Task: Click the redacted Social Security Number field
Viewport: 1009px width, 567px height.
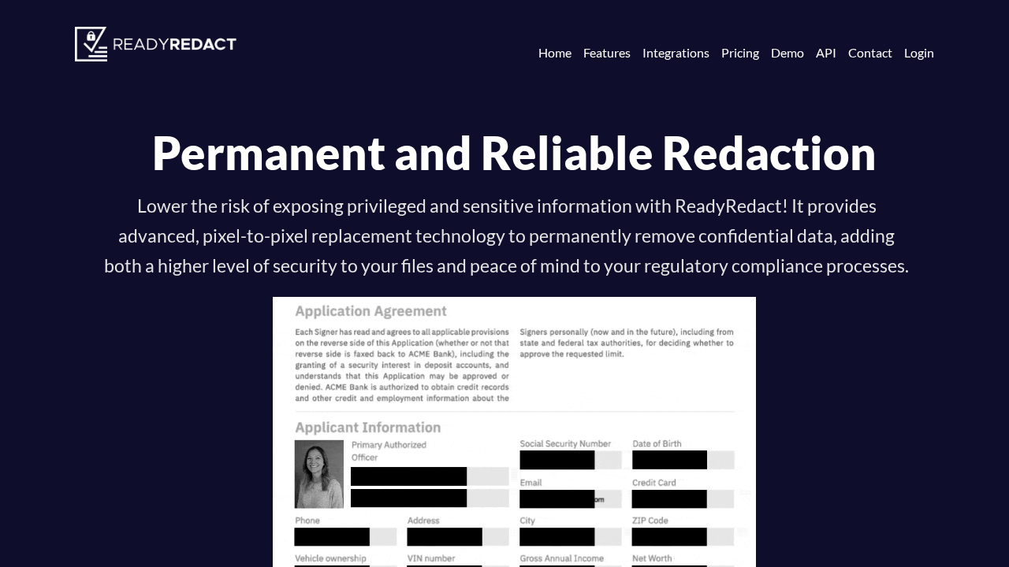Action: [557, 459]
